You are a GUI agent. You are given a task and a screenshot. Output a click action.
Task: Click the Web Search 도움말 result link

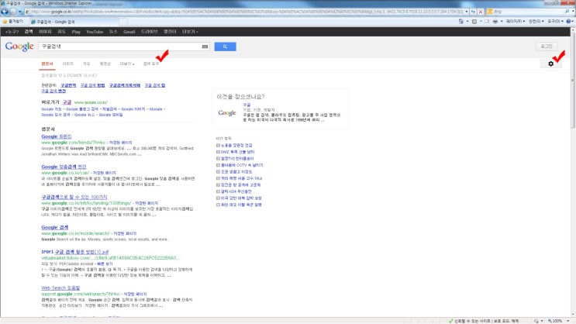(60, 288)
